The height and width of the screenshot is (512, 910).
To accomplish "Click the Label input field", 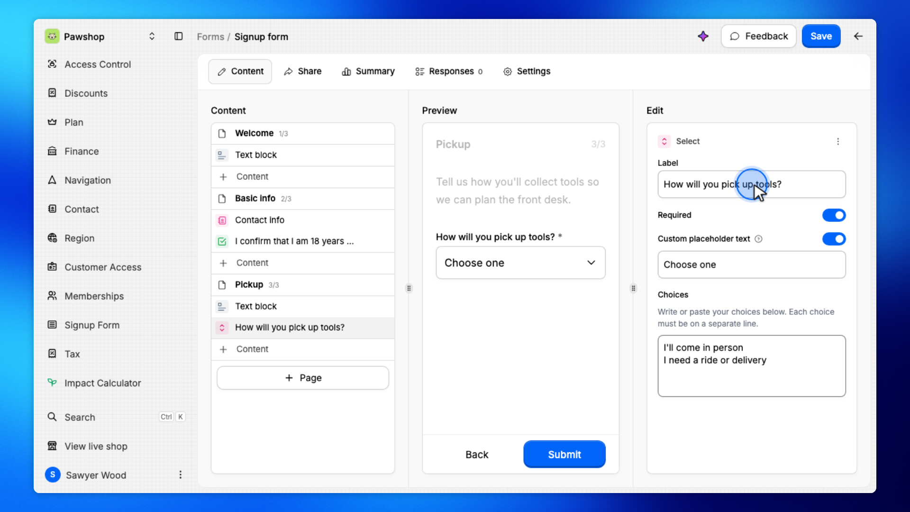I will (x=751, y=184).
